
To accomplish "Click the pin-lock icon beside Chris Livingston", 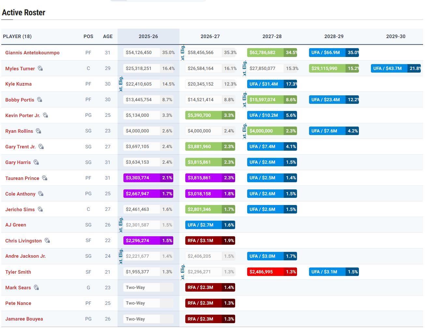I will coord(47,240).
